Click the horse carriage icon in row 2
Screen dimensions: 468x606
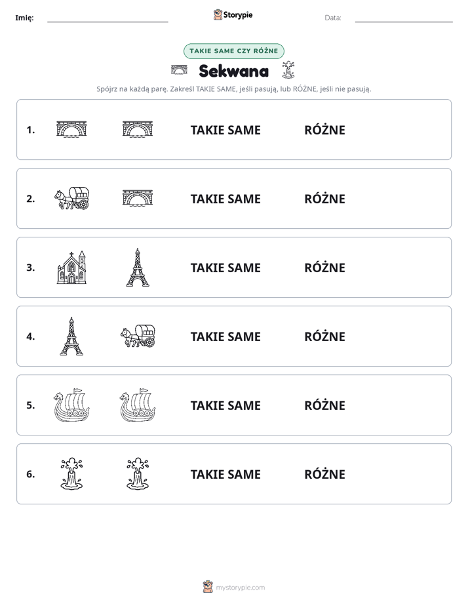point(72,198)
